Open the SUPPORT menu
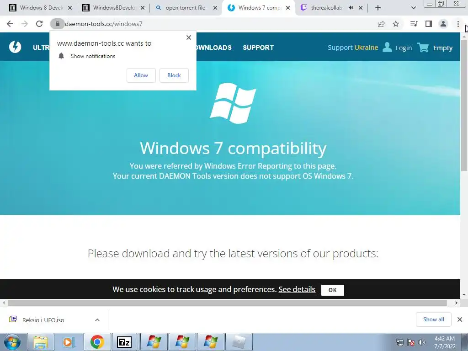Image resolution: width=468 pixels, height=351 pixels. point(258,48)
